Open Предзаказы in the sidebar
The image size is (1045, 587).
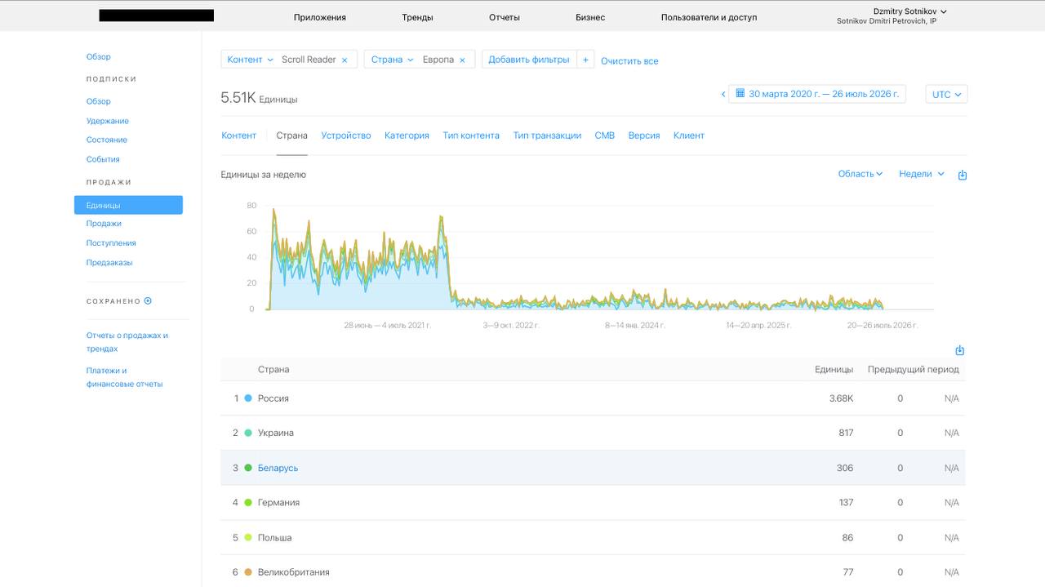(x=109, y=263)
